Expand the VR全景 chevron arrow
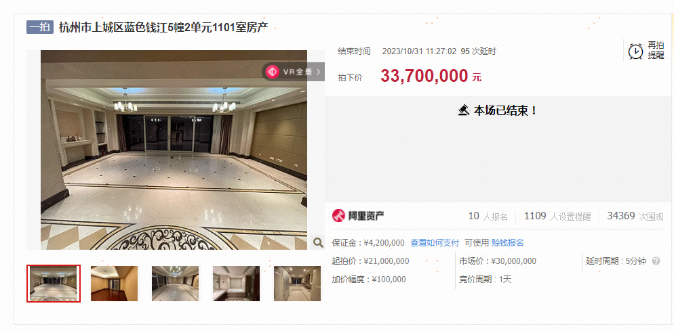Screen dimensions: 674x333 (319, 72)
